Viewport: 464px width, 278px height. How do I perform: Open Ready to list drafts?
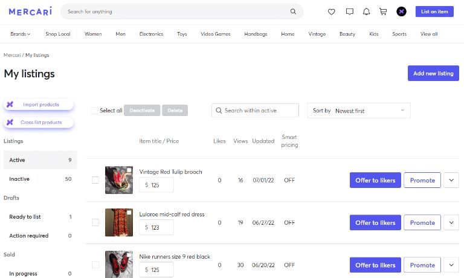40,217
